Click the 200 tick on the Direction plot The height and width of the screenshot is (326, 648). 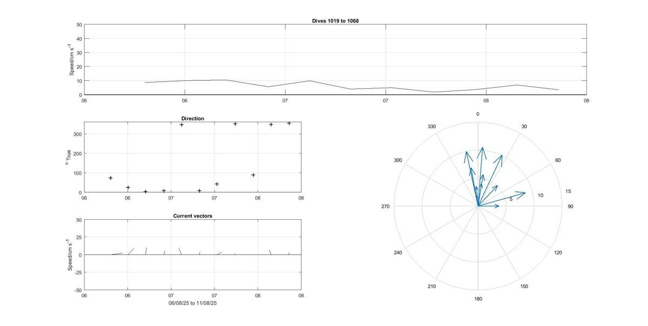[77, 154]
